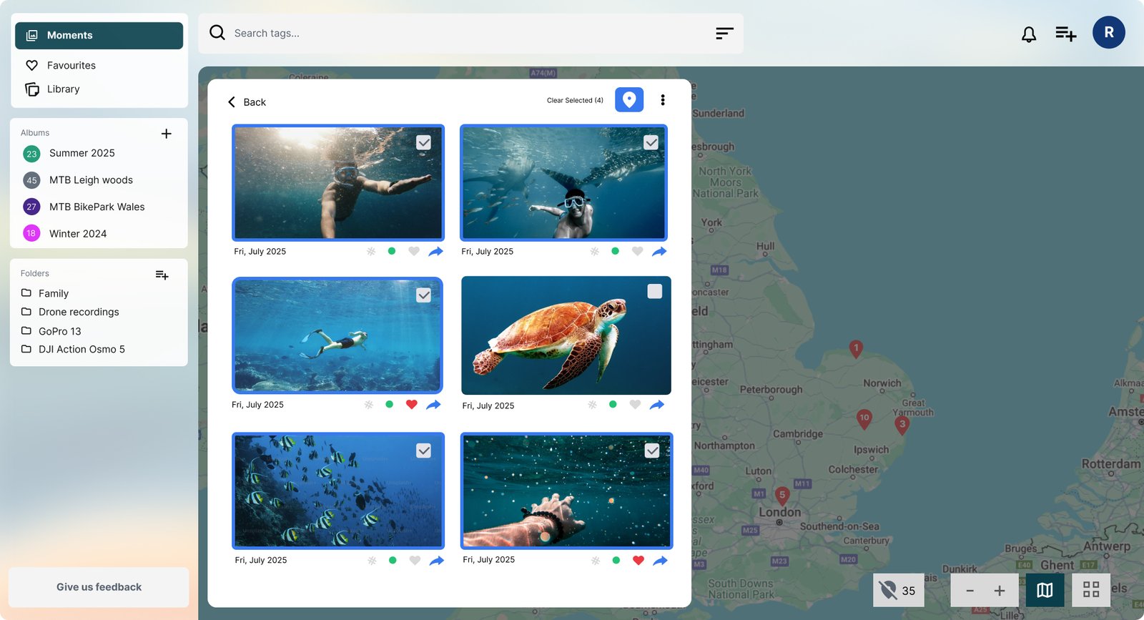
Task: Favourite the whale shark diver photo
Action: tap(637, 251)
